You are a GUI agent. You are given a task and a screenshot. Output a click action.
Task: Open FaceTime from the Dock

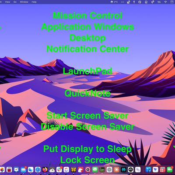click(170, 170)
